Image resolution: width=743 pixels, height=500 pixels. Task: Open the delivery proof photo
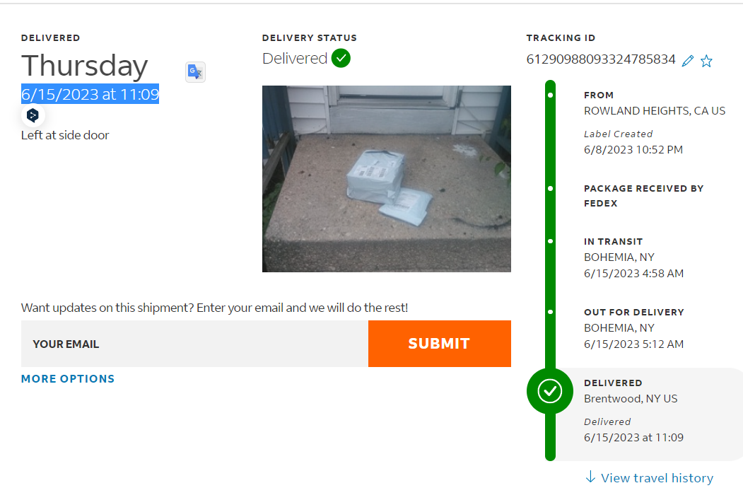386,179
